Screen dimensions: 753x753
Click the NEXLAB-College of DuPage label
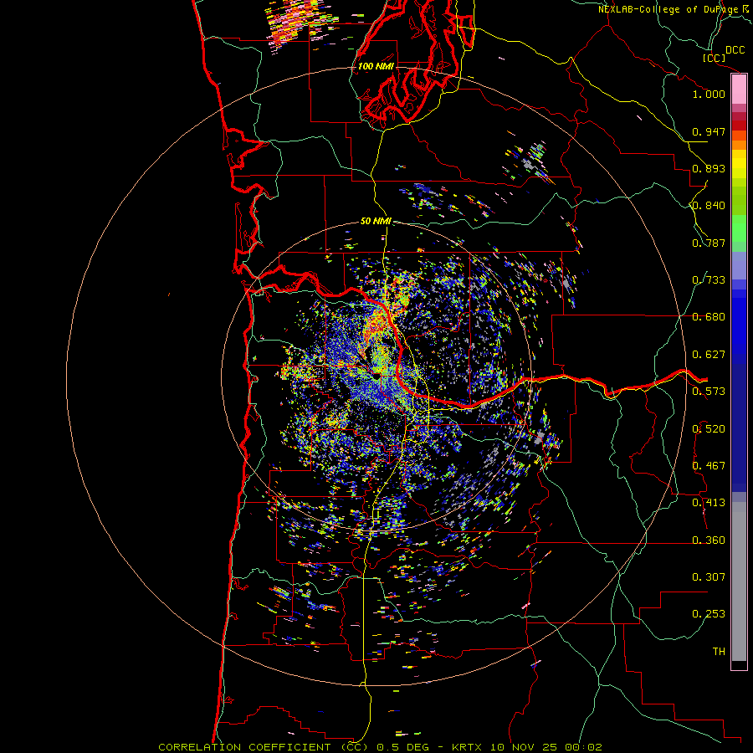point(668,9)
